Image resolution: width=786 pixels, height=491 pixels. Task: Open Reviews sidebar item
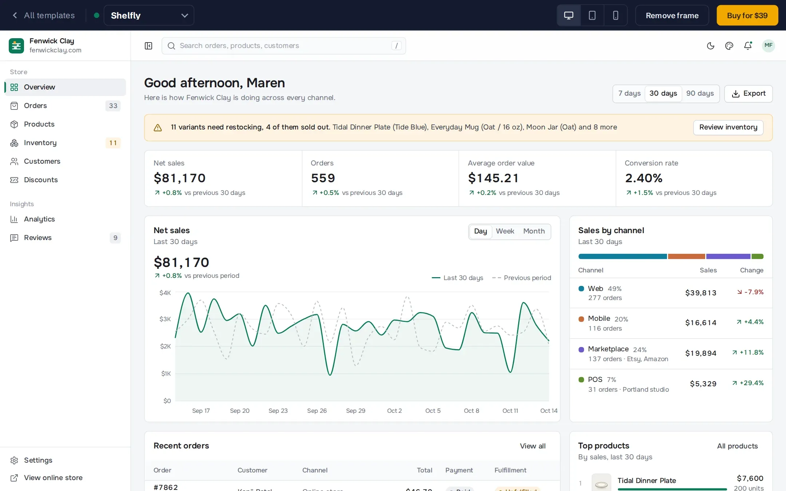click(65, 238)
